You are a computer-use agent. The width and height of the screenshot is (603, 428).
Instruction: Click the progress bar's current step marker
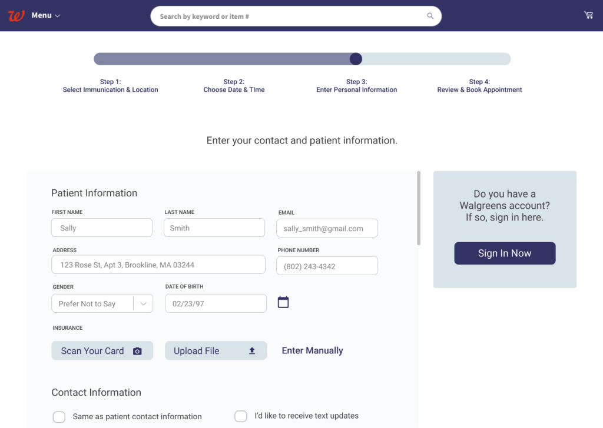click(x=356, y=59)
